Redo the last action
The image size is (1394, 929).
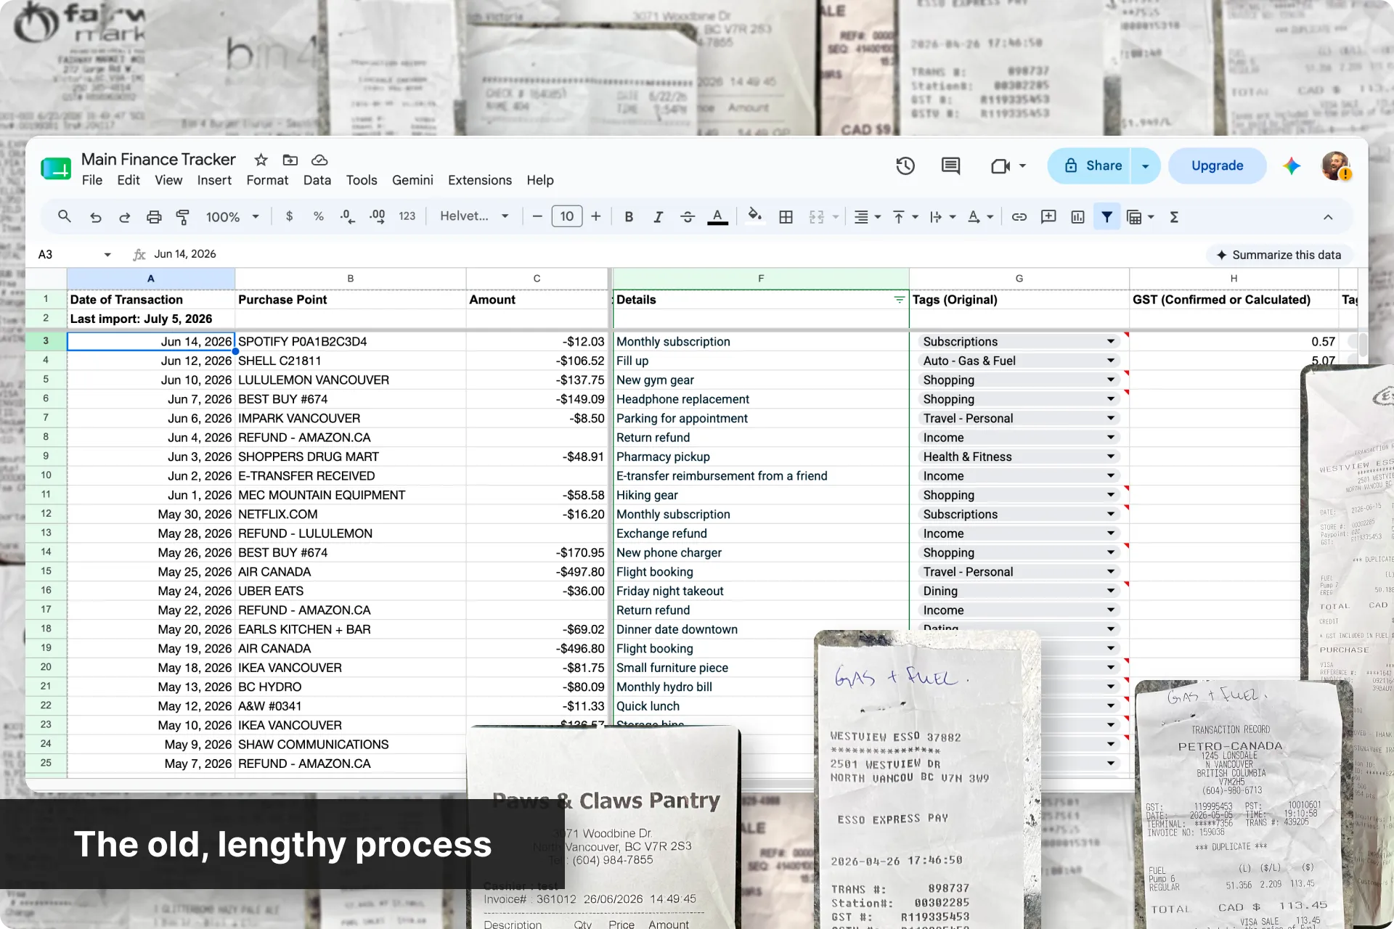pyautogui.click(x=124, y=216)
